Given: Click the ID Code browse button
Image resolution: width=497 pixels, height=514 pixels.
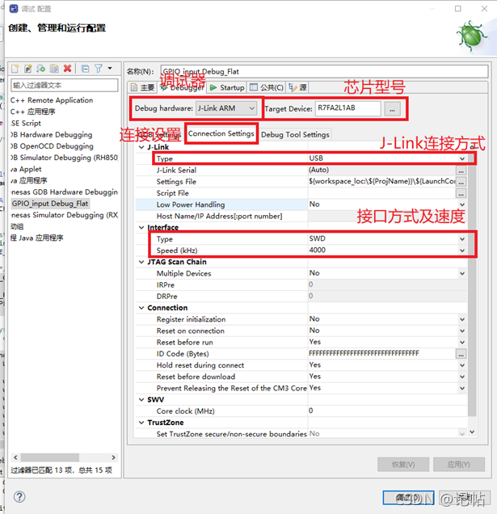Looking at the screenshot, I should [x=461, y=354].
